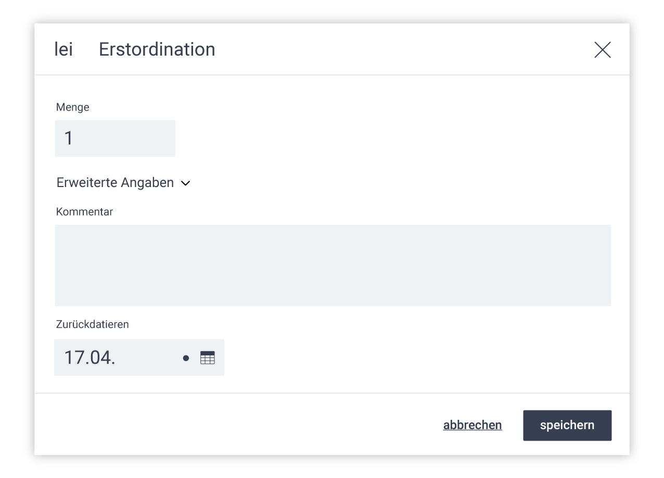The height and width of the screenshot is (478, 664).
Task: Click the 17.04. date text
Action: pyautogui.click(x=90, y=357)
